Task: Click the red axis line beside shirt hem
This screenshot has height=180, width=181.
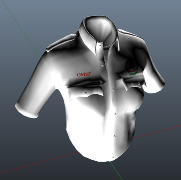Action: pos(157,132)
